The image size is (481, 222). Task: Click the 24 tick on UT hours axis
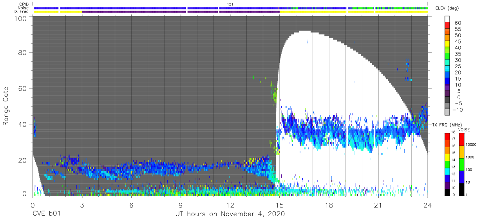[x=427, y=205]
